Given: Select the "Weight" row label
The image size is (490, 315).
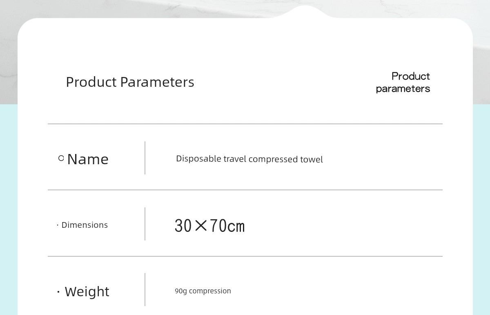Looking at the screenshot, I should pos(87,292).
